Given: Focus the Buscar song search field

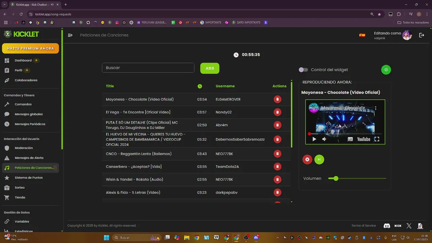Looking at the screenshot, I should 148,68.
